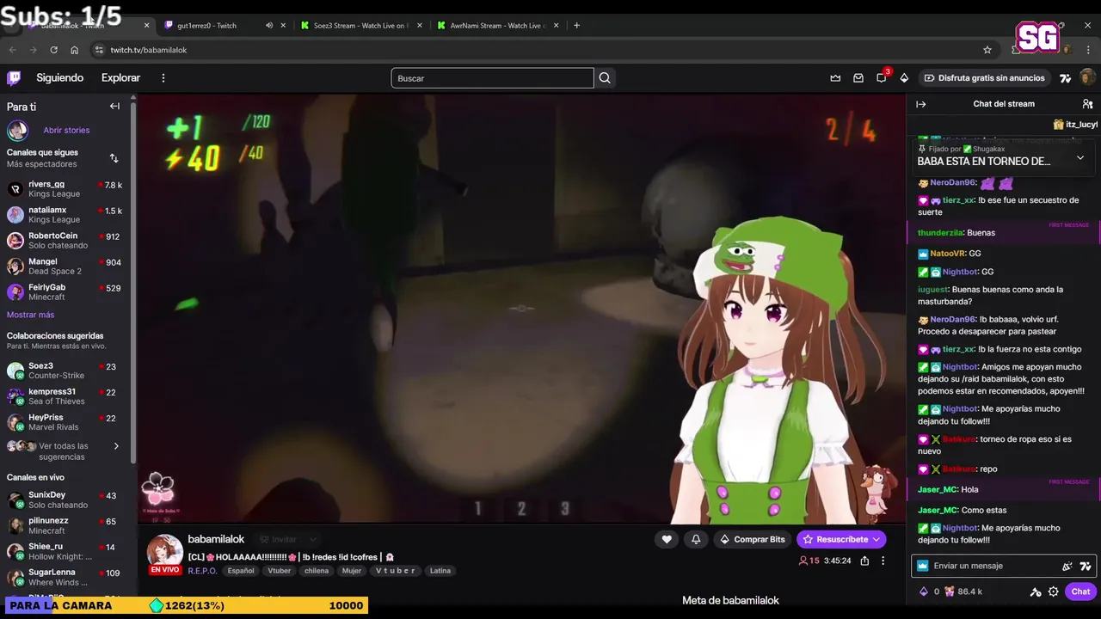This screenshot has width=1101, height=619.
Task: Expand the pinned chat message chevron
Action: pos(1080,157)
